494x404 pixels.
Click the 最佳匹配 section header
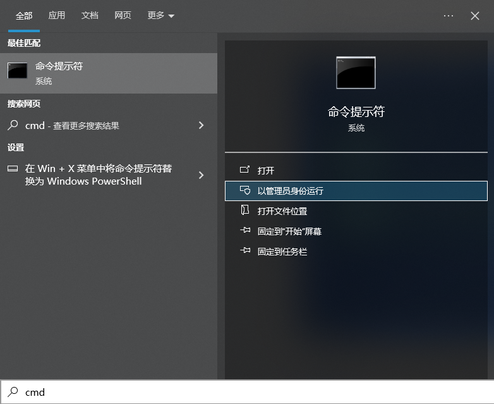[24, 43]
